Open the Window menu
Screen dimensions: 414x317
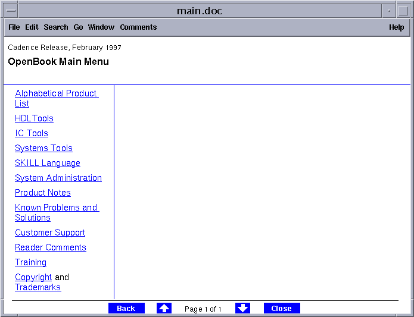101,27
